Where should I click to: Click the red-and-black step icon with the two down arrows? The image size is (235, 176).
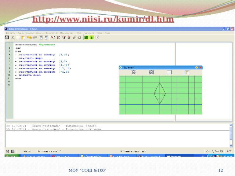pos(58,37)
